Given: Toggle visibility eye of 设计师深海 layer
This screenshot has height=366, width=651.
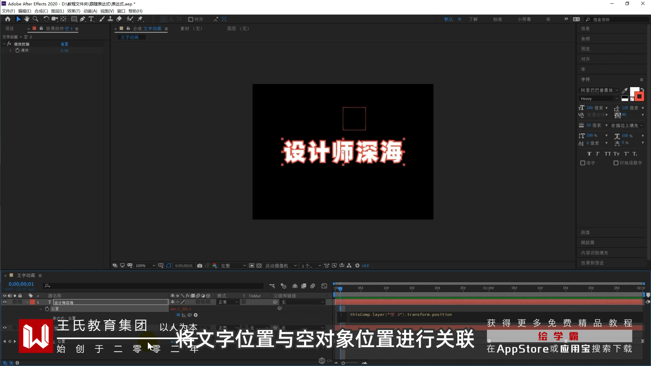Looking at the screenshot, I should 5,302.
